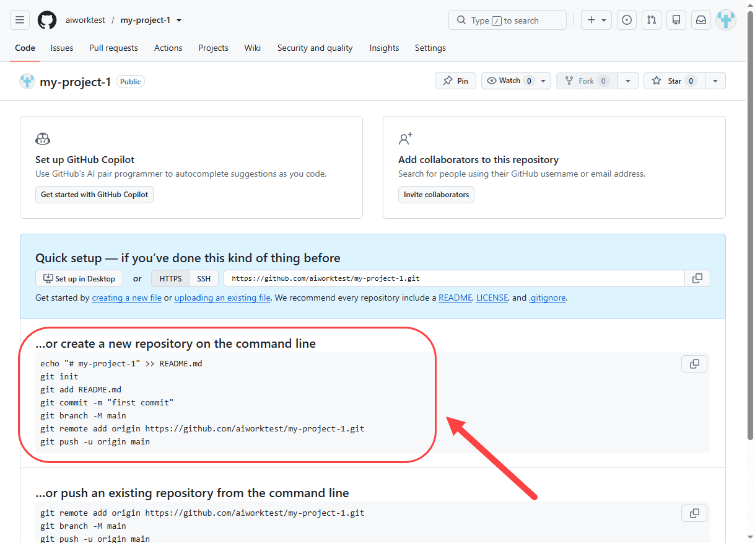Click the Public visibility badge
This screenshot has width=755, height=543.
point(130,81)
